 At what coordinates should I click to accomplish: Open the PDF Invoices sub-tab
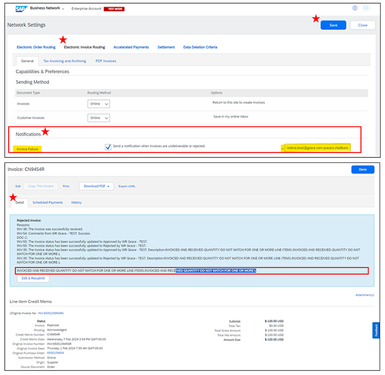[x=106, y=61]
